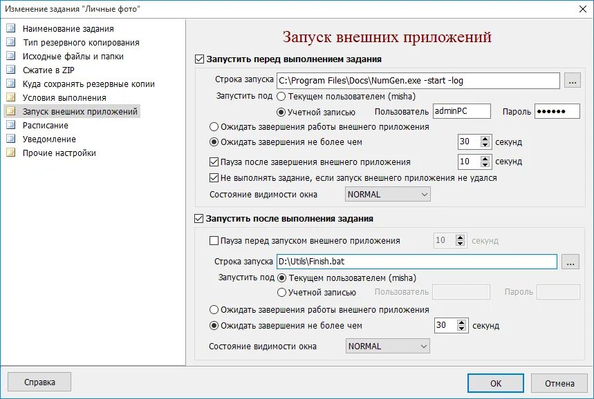Open help with the Справка button

click(39, 382)
